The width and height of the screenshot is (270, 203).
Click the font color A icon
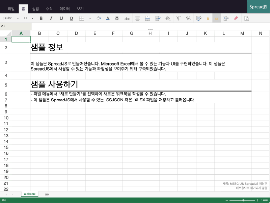[108, 18]
